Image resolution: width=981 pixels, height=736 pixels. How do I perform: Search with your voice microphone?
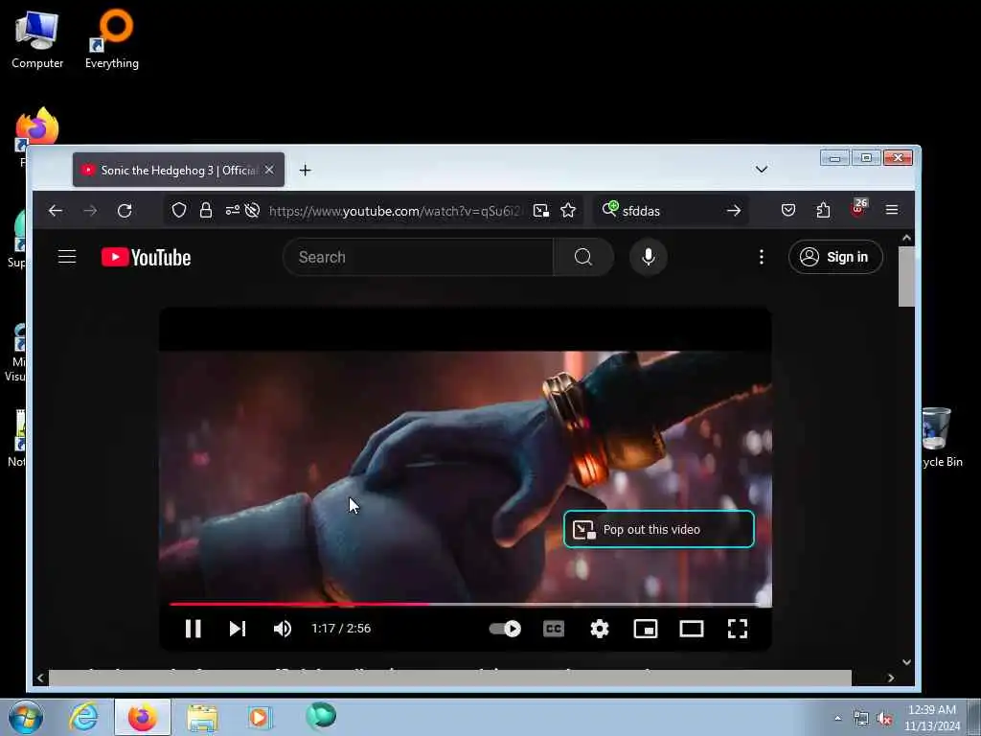[649, 257]
